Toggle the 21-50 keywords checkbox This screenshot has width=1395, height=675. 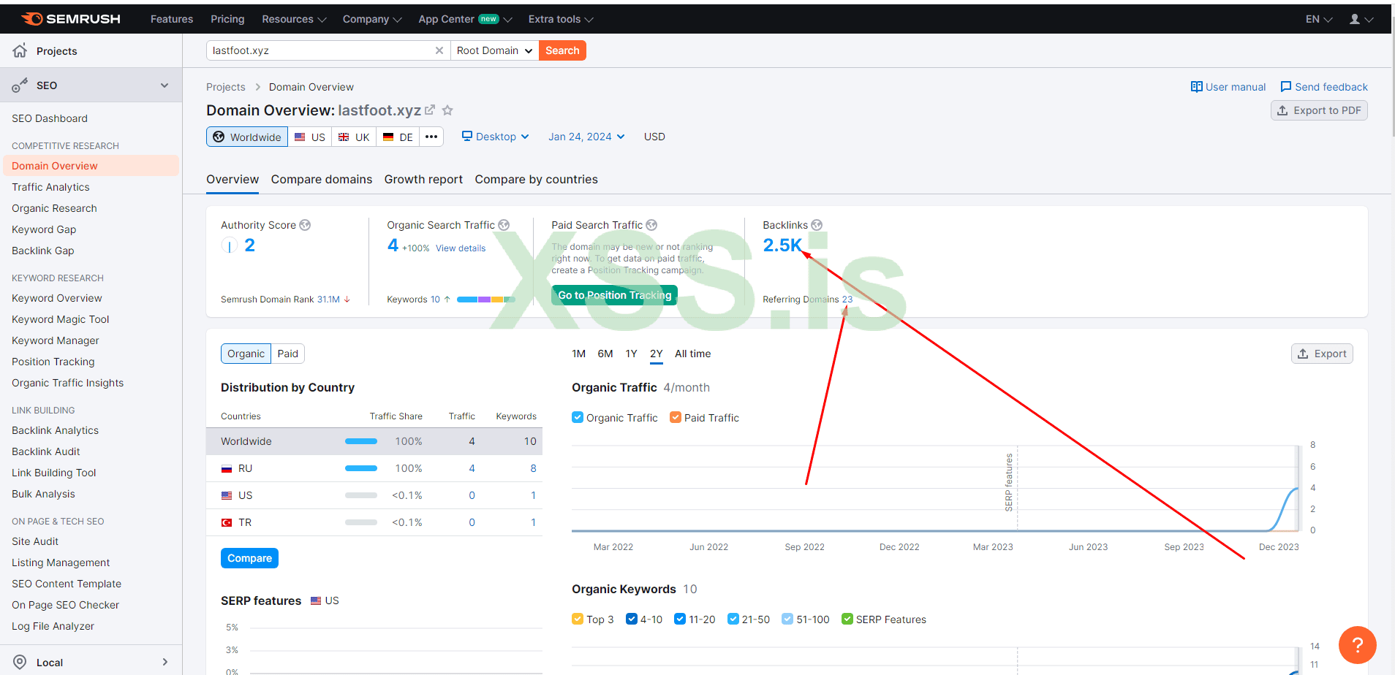(x=733, y=619)
